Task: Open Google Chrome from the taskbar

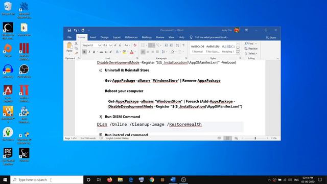Action: (152, 179)
